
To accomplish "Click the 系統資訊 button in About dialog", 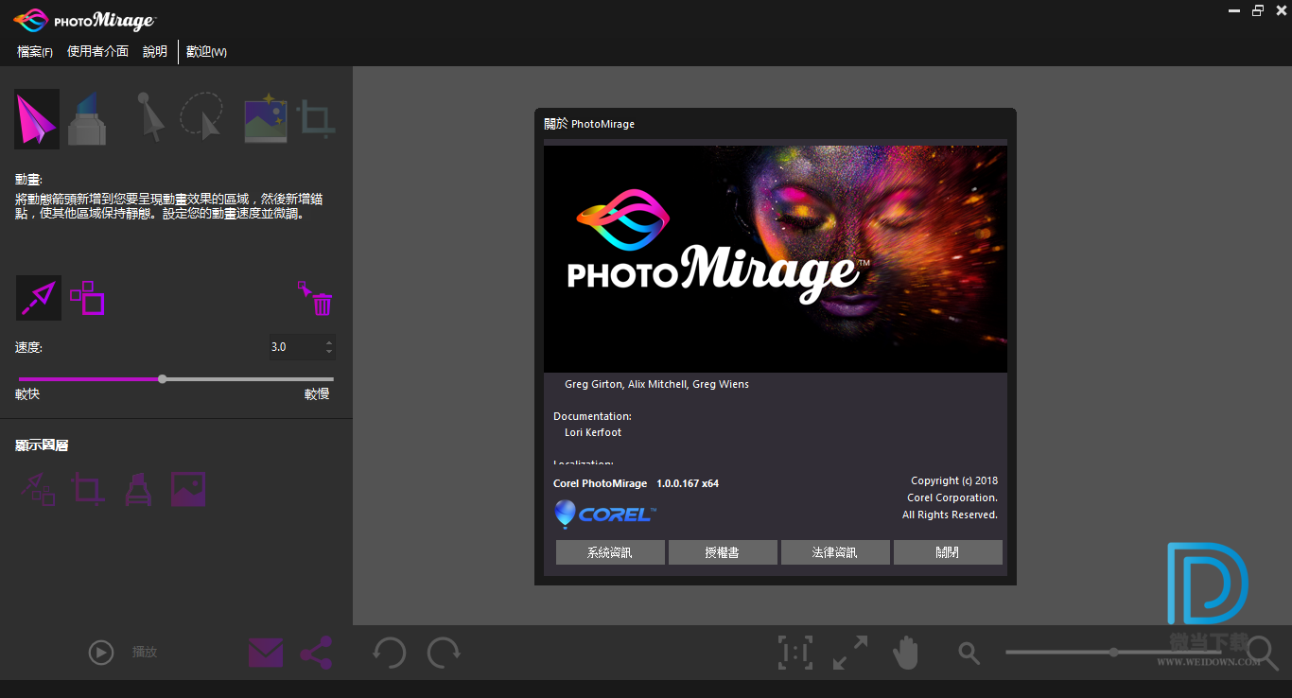I will 610,552.
